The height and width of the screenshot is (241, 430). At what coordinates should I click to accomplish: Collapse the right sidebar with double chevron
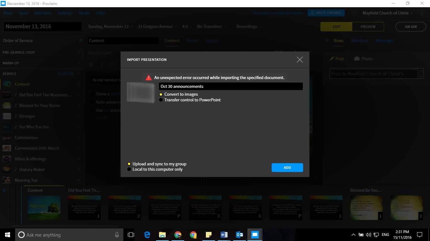[x=327, y=40]
